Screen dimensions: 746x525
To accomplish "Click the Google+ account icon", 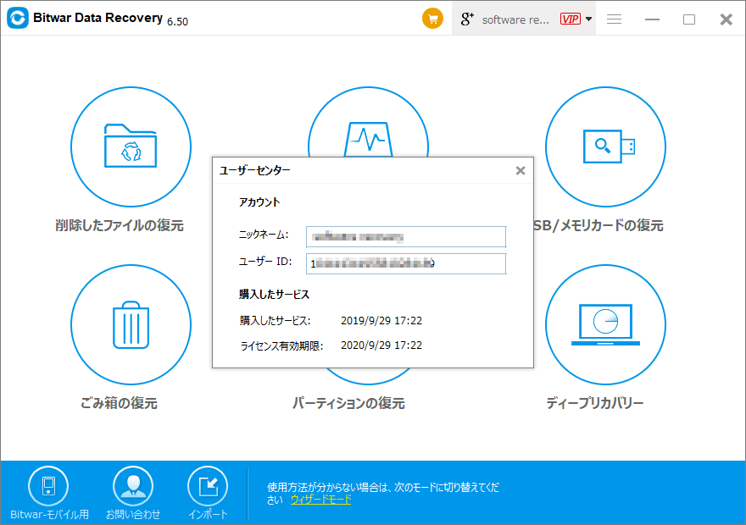I will 465,19.
